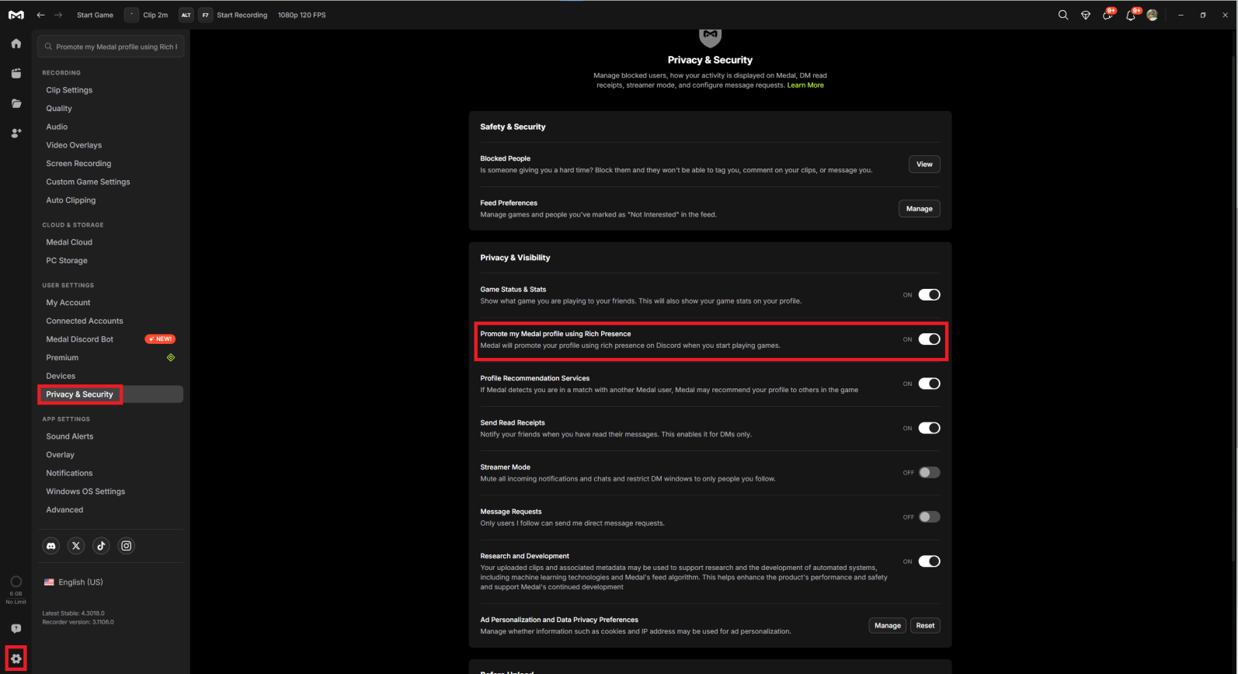Open the English (US) language selector

pyautogui.click(x=74, y=582)
